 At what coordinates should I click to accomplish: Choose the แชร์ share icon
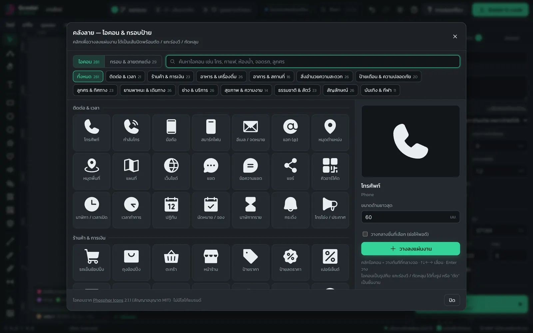(x=290, y=171)
